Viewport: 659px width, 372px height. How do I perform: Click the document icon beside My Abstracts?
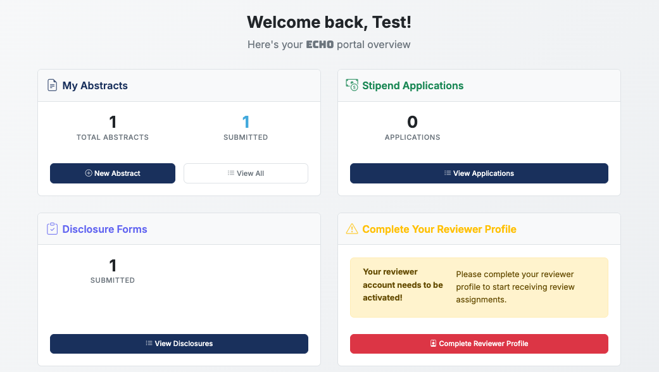[53, 85]
